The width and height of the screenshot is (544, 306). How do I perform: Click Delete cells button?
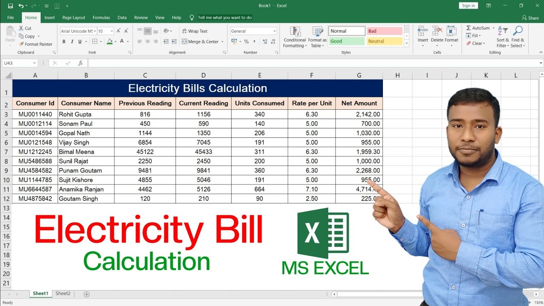click(437, 37)
